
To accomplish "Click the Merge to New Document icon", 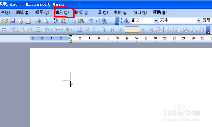I will tap(178, 30).
